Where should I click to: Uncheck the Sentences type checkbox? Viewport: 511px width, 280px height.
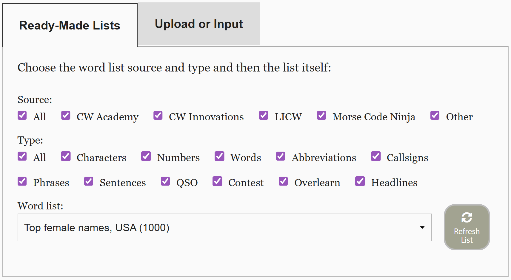(88, 181)
